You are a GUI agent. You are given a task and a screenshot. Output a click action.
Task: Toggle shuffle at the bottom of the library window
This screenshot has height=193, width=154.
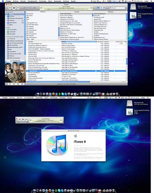(14, 84)
